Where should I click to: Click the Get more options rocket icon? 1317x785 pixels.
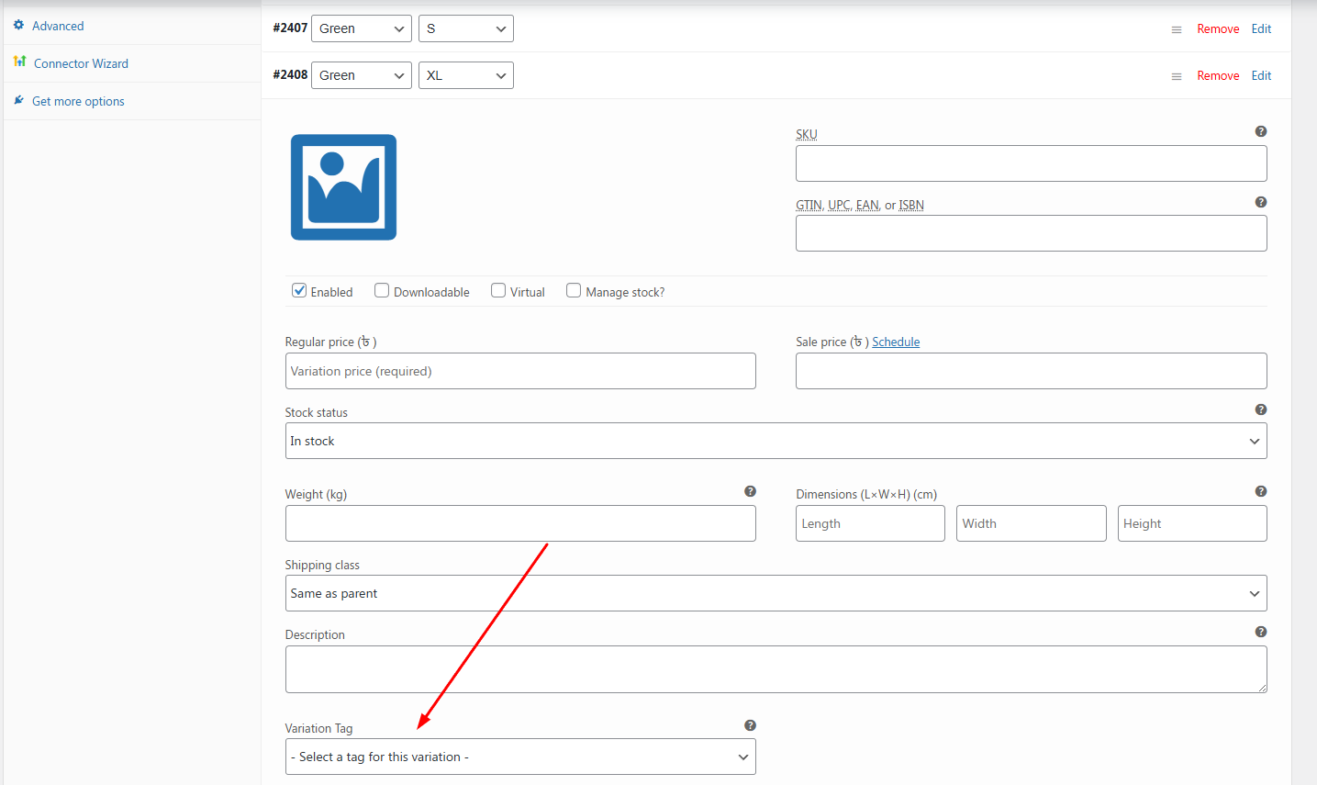pos(17,100)
